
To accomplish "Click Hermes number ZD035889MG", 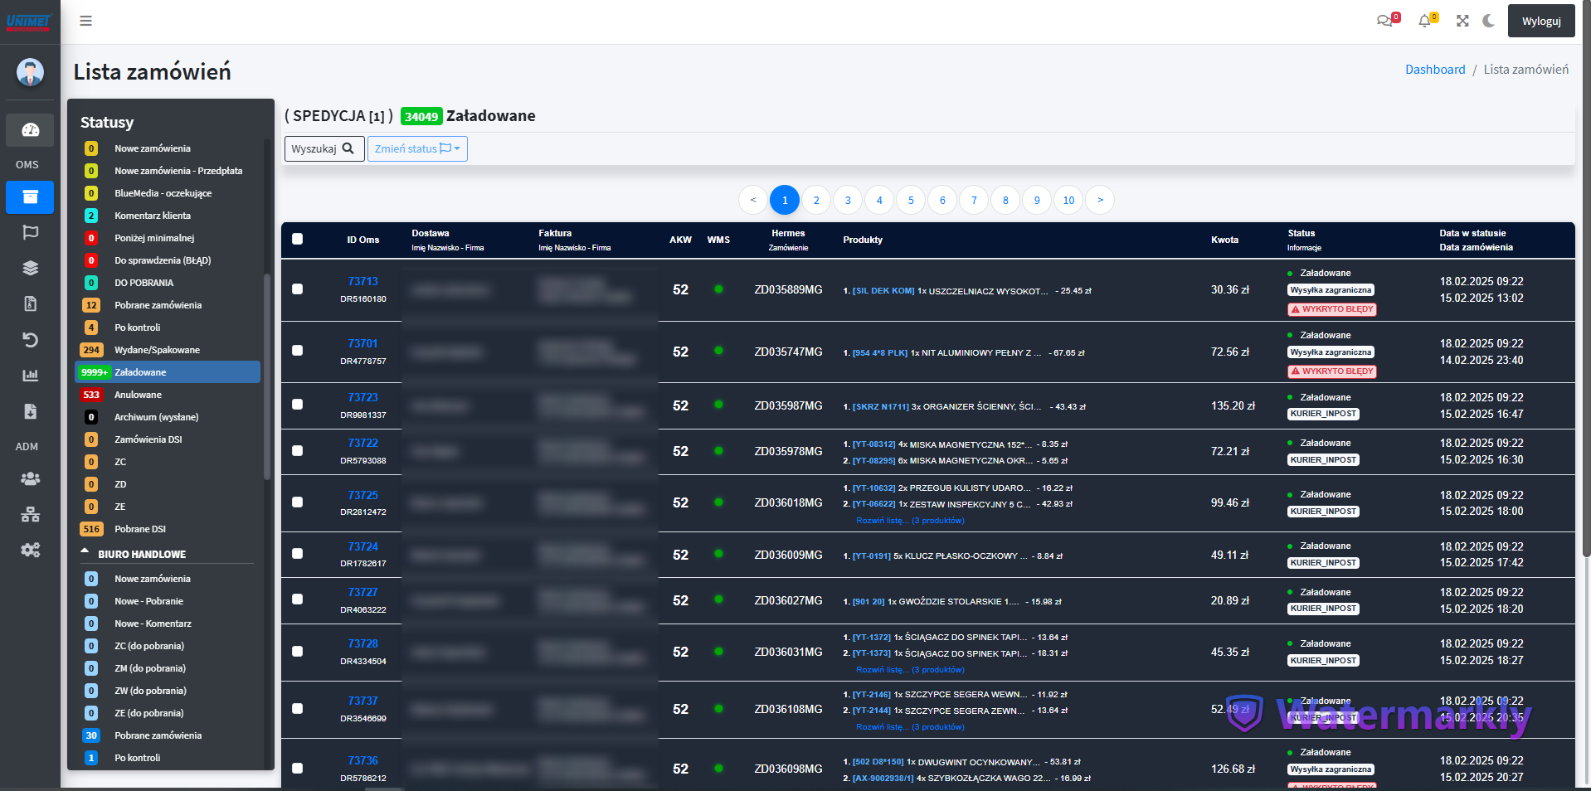I will pyautogui.click(x=788, y=289).
